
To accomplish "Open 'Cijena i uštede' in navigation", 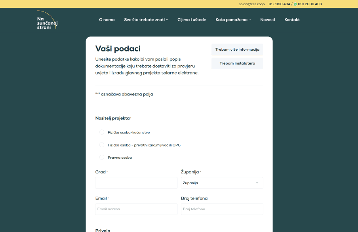I will tap(192, 19).
